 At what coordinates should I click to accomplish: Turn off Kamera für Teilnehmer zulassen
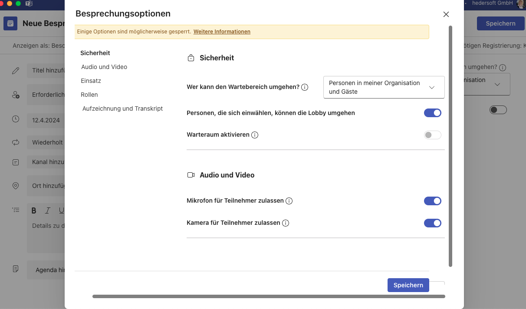coord(433,223)
